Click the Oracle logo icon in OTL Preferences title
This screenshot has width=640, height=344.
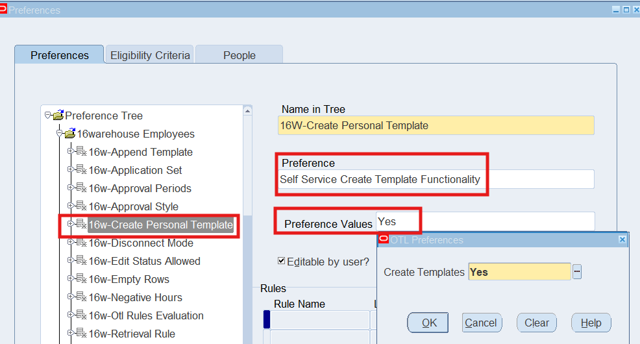(x=384, y=240)
